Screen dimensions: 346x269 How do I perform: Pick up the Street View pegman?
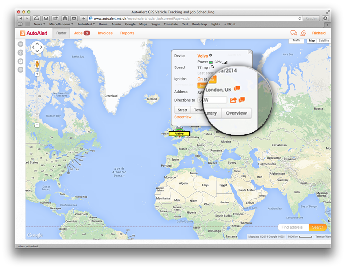pyautogui.click(x=37, y=64)
